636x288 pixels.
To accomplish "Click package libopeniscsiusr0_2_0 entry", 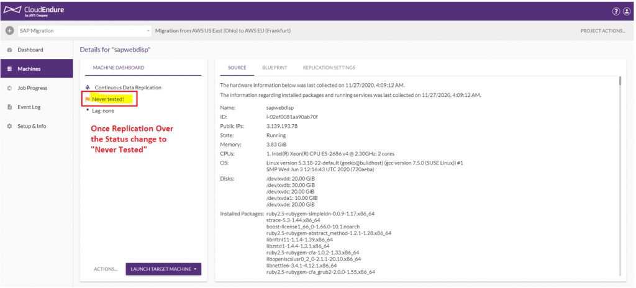I will click(x=314, y=259).
